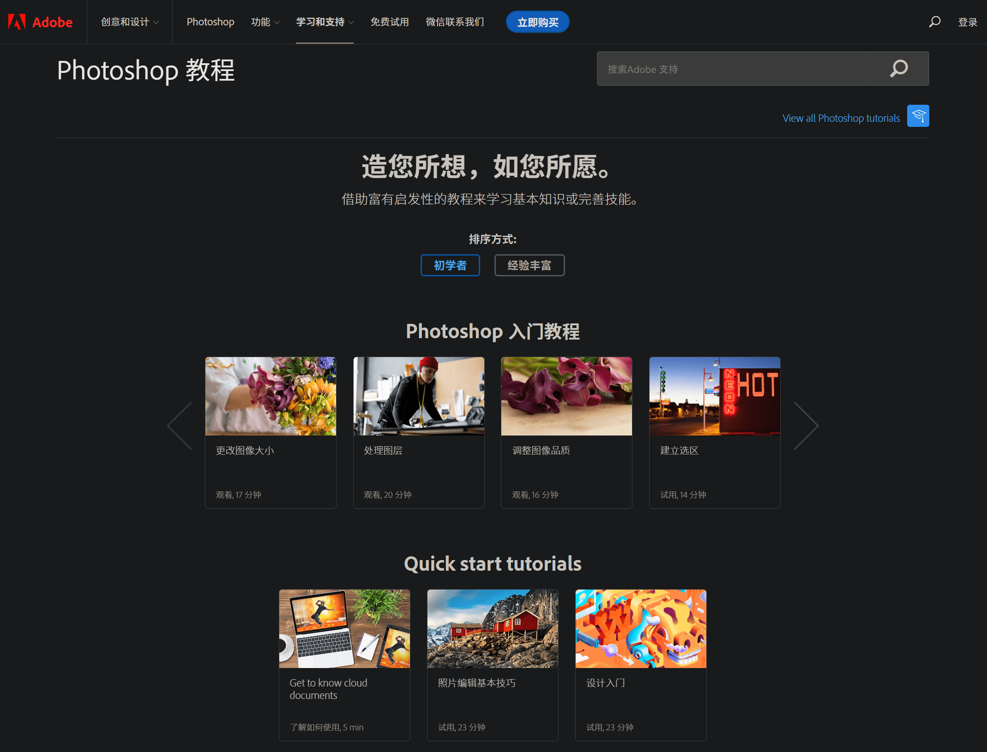Select the 初学者 sort toggle
Image resolution: width=987 pixels, height=752 pixels.
pyautogui.click(x=450, y=265)
